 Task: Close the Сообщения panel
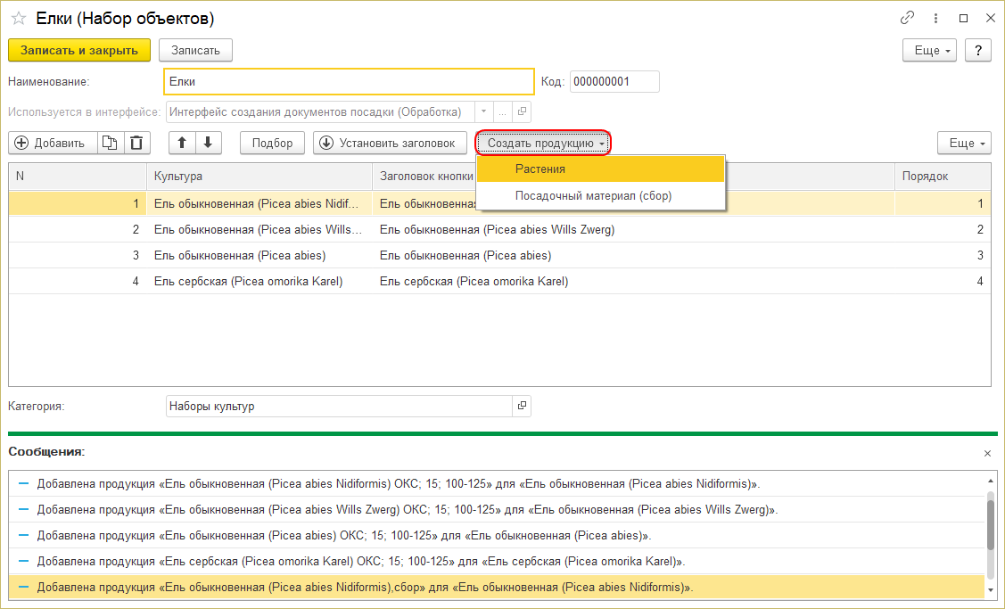click(987, 453)
